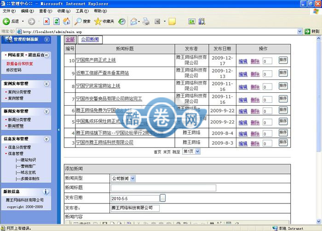Print the page with printer icon
The height and width of the screenshot is (231, 322).
(x=146, y=21)
